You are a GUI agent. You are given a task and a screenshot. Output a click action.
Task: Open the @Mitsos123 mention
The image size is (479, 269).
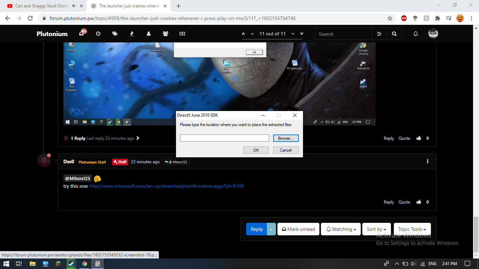click(77, 178)
